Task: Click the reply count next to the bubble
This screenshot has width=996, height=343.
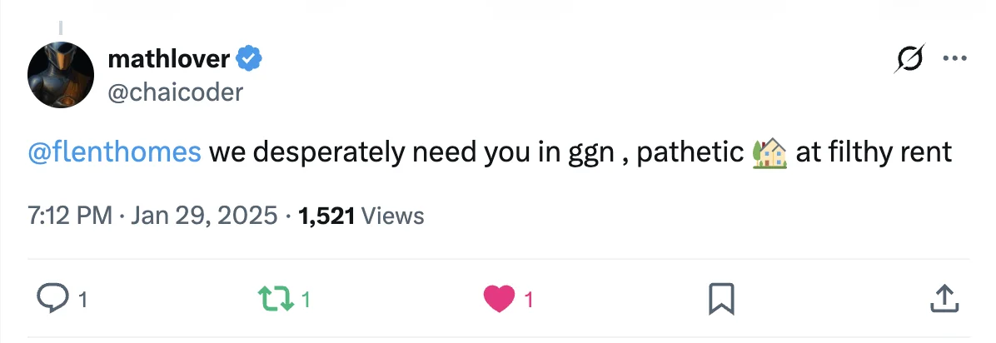Action: point(82,300)
